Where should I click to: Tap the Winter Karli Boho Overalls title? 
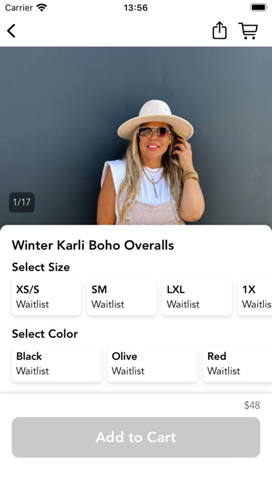(93, 245)
